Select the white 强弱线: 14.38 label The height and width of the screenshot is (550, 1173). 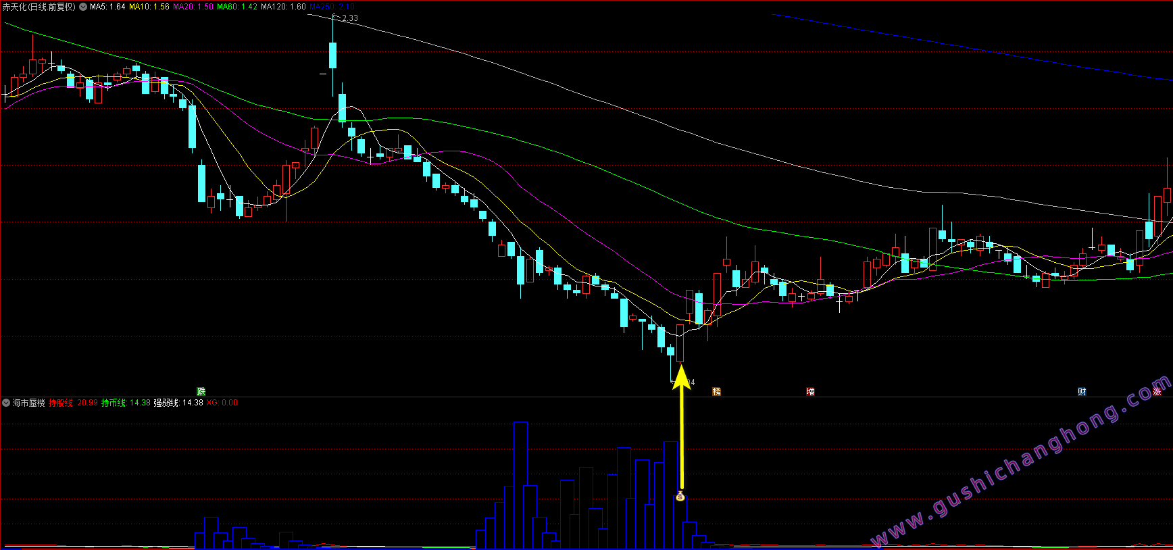click(x=178, y=403)
